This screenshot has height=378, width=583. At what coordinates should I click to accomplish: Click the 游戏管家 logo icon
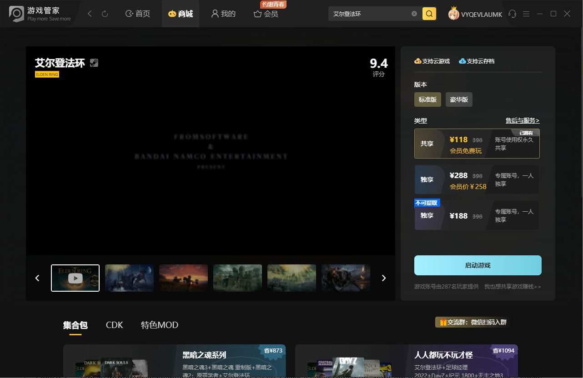[x=16, y=14]
